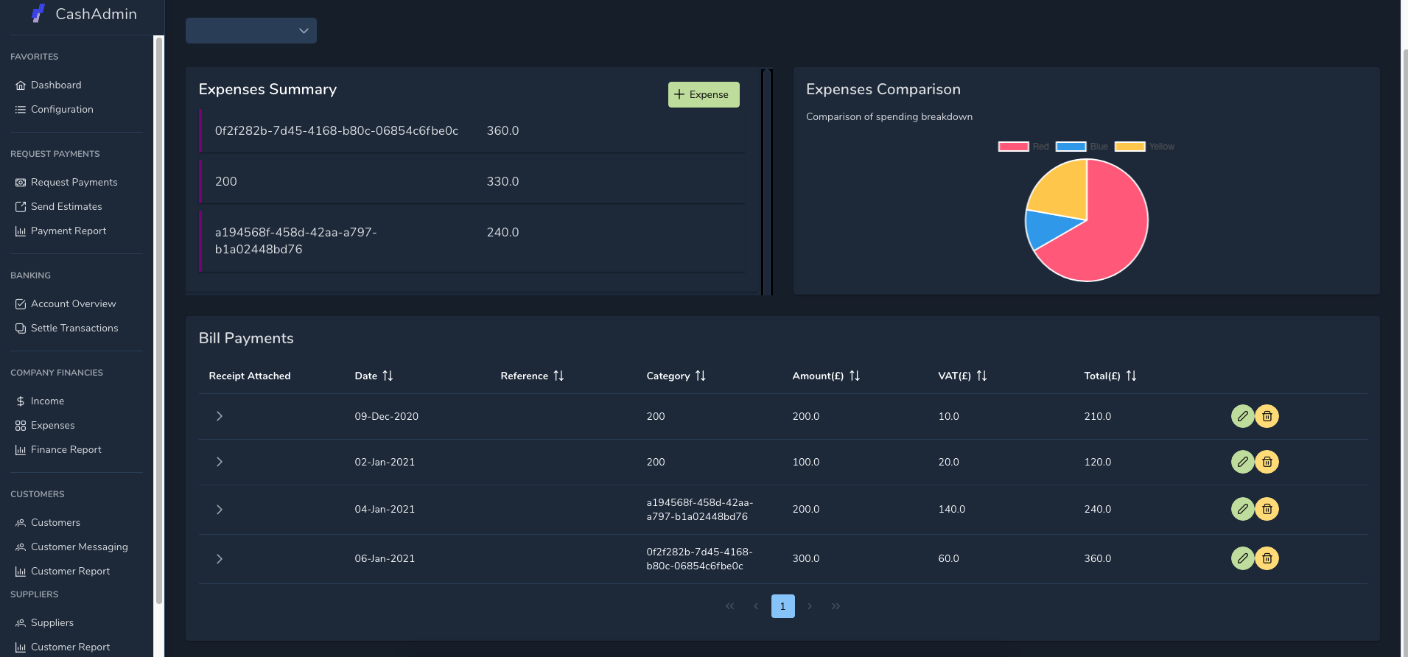Sort the table by Category
Image resolution: width=1408 pixels, height=657 pixels.
[700, 376]
